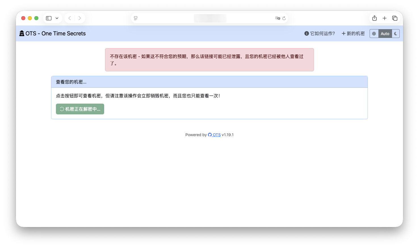Click the OTS bank logo icon
This screenshot has height=248, width=419.
click(x=22, y=33)
